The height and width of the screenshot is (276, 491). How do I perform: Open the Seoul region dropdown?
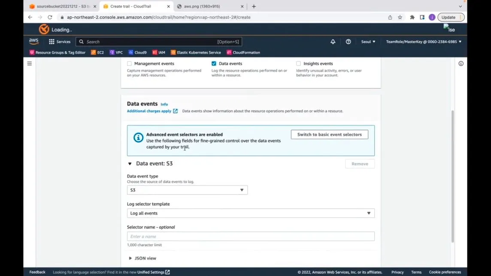coord(368,41)
